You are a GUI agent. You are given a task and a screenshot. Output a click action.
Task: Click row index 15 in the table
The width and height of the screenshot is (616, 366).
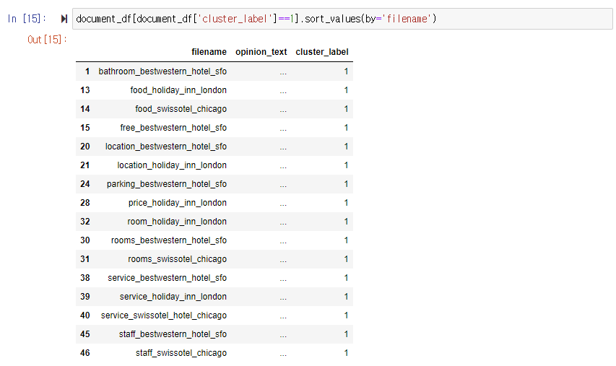coord(85,128)
